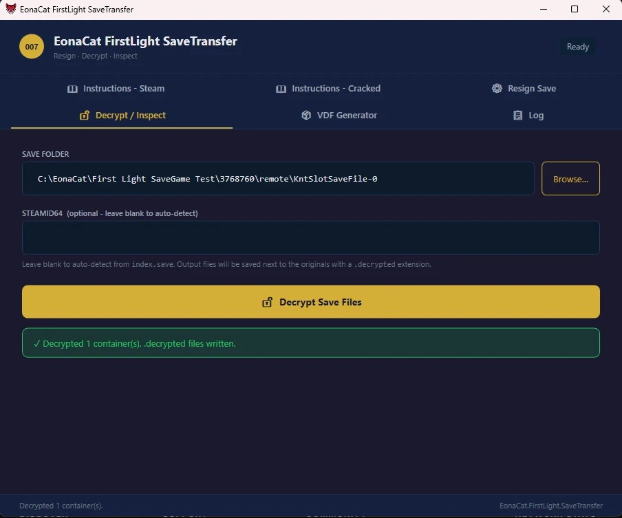
Task: Click the unlock icon in the Decrypt Save Files button
Action: pyautogui.click(x=268, y=302)
